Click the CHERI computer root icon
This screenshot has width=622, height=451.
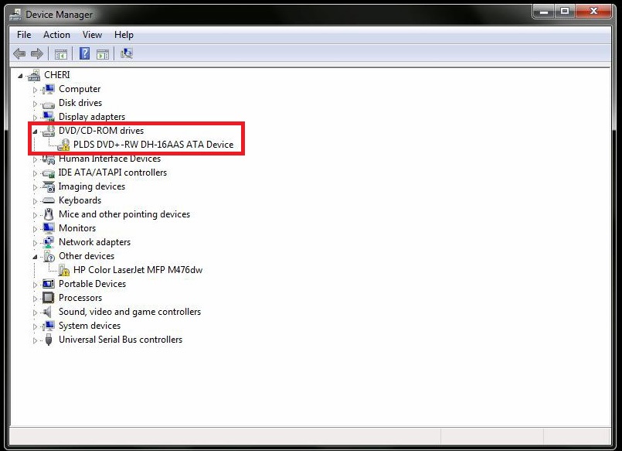point(34,75)
